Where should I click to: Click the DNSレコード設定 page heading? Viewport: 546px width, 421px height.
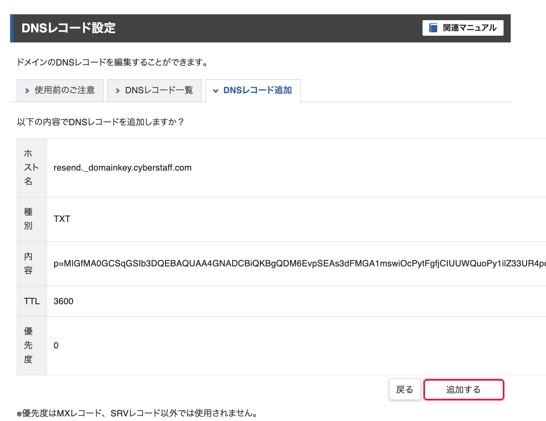[68, 28]
